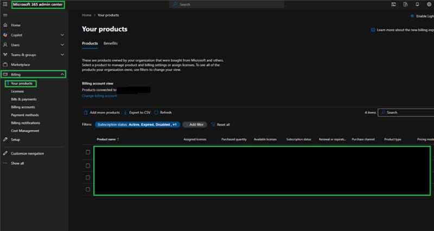Sort by the Product name column header
The width and height of the screenshot is (434, 231).
[107, 139]
